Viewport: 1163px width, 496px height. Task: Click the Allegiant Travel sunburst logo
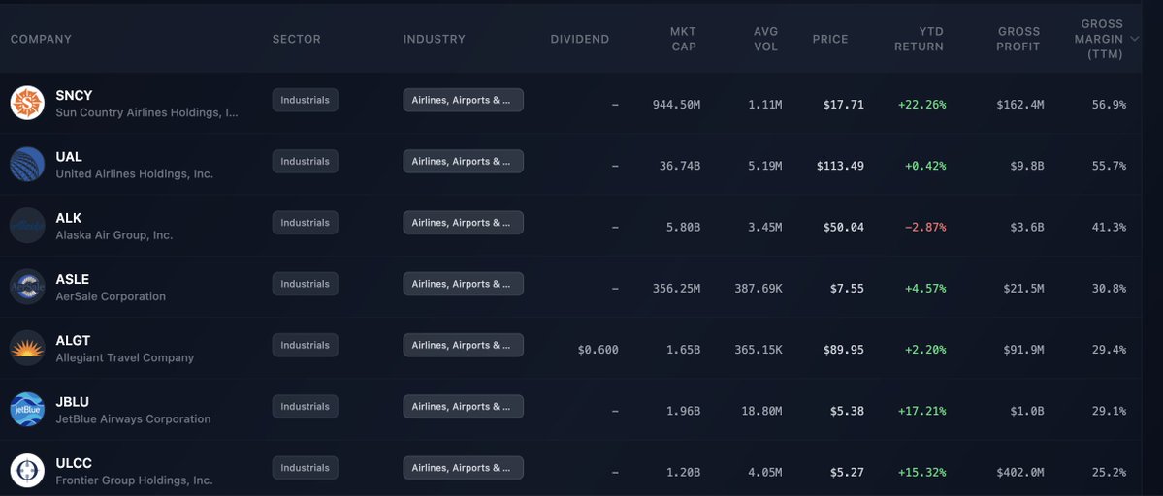[x=27, y=348]
